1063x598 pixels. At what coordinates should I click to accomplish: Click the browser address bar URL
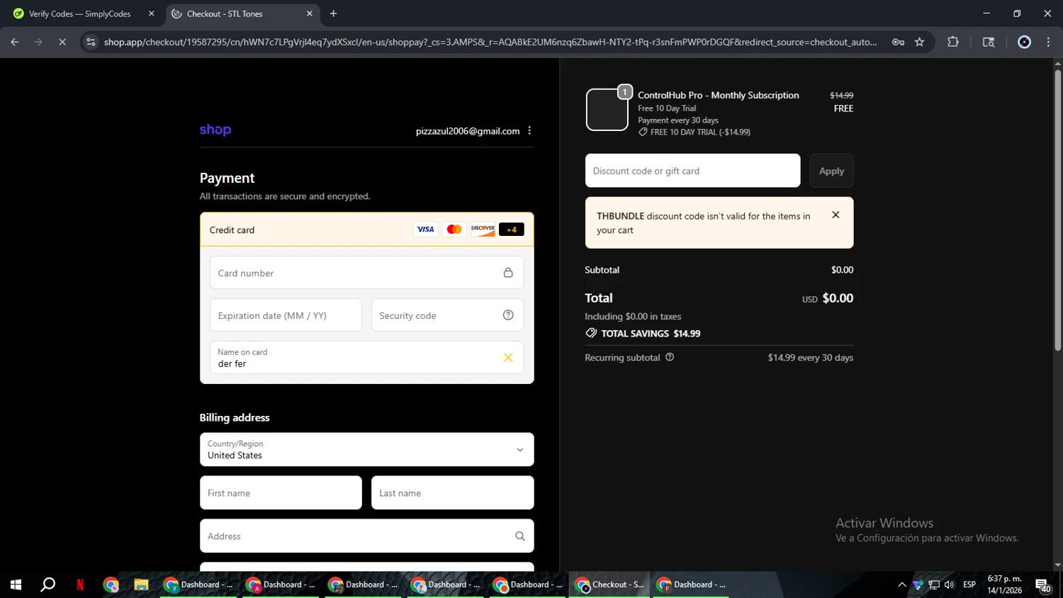(x=490, y=42)
